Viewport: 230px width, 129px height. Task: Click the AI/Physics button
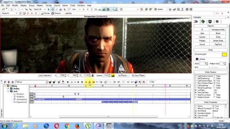pos(123,76)
